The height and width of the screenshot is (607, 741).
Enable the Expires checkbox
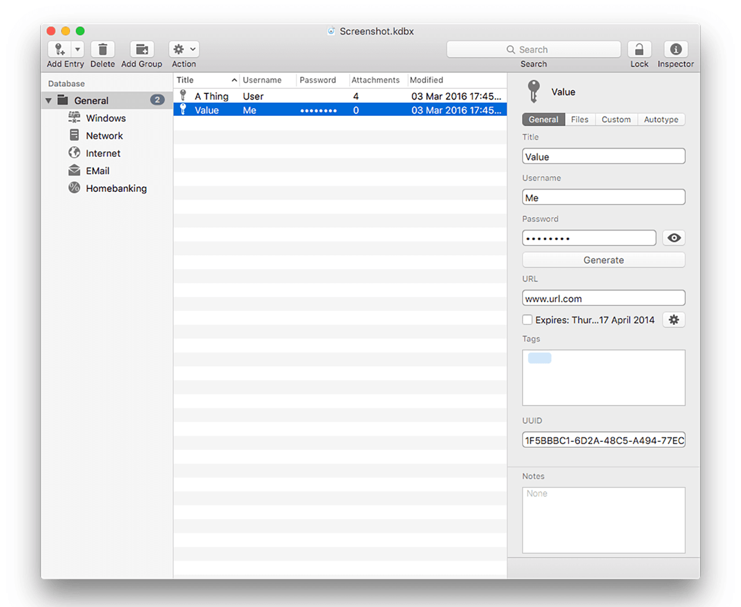[527, 320]
